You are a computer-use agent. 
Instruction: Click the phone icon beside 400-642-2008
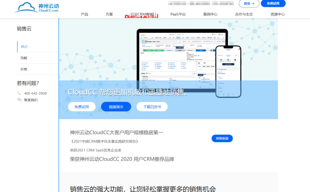pyautogui.click(x=19, y=93)
